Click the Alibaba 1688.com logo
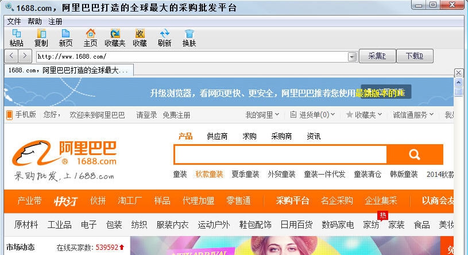Viewport: 468px width, 255px height. pos(64,154)
